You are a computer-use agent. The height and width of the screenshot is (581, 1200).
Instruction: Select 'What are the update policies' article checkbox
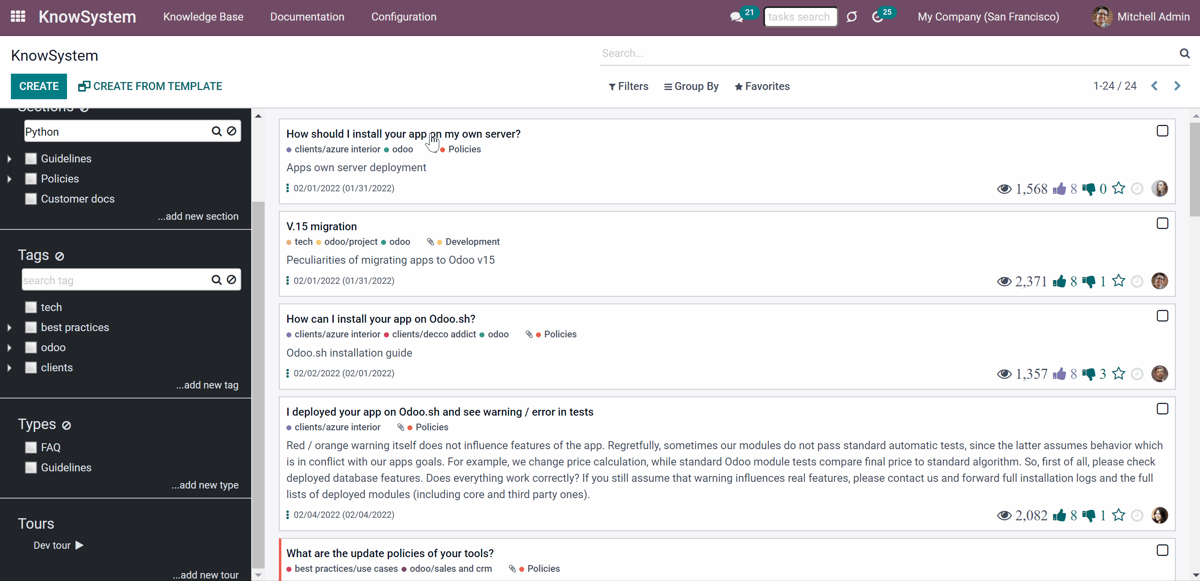(1162, 550)
